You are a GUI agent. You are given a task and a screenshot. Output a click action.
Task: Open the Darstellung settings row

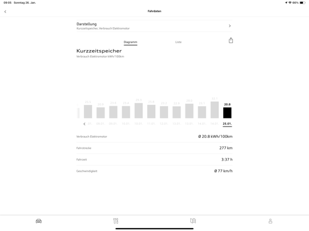coord(154,26)
